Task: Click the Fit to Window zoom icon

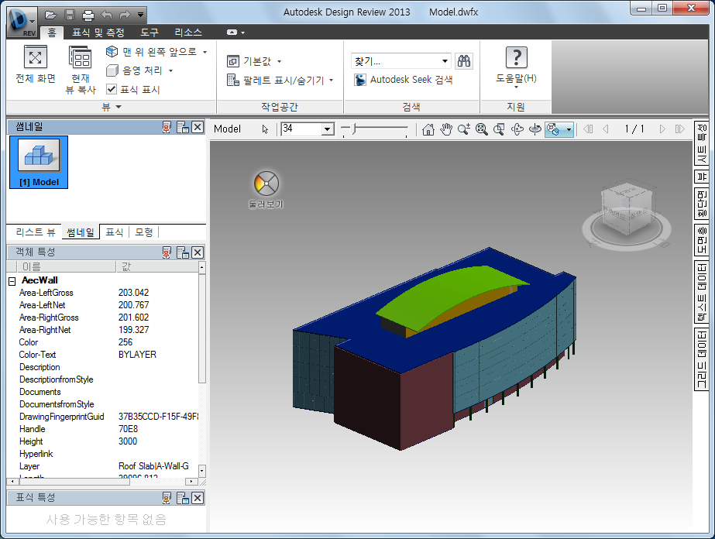Action: pos(482,129)
